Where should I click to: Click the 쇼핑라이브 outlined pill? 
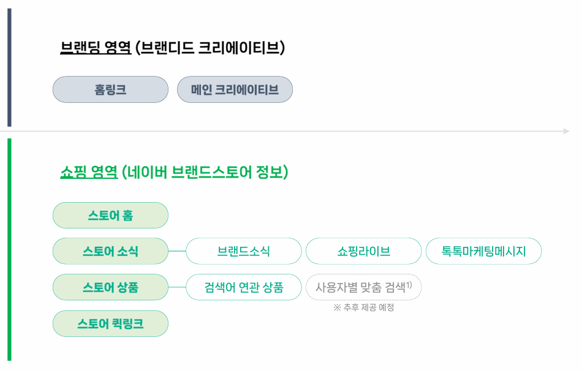[x=363, y=251]
